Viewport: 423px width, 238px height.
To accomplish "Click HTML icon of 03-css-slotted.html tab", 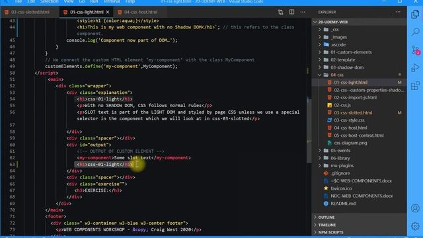I will (x=7, y=12).
